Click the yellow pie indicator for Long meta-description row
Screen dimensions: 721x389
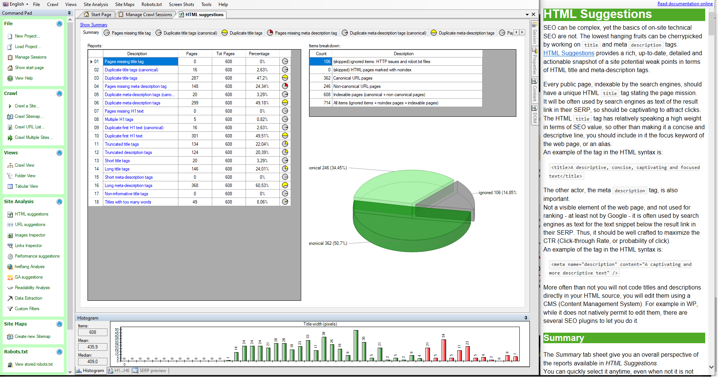(285, 185)
